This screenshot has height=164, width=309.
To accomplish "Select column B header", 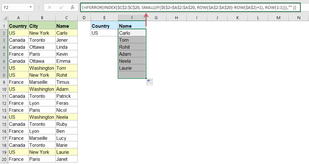I will coord(42,18).
